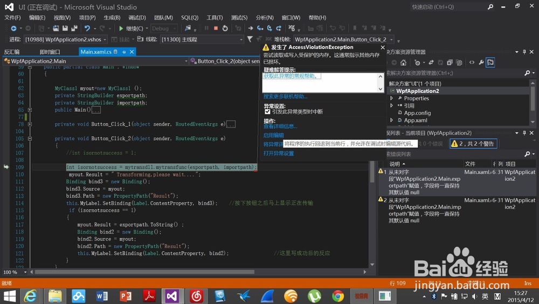
Task: Expand the App.xaml node
Action: pyautogui.click(x=391, y=120)
